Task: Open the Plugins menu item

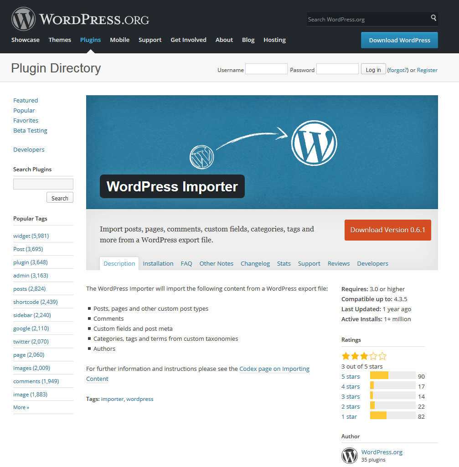Action: pos(90,40)
